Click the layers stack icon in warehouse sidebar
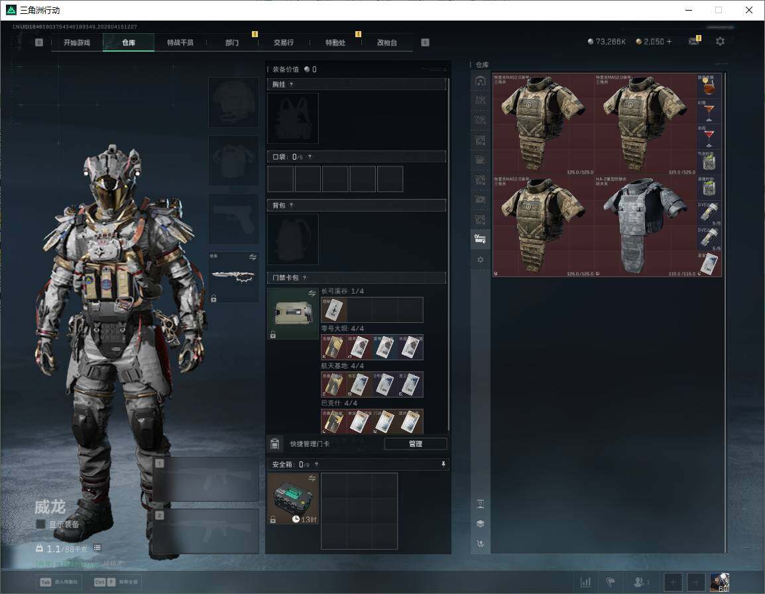 click(x=480, y=524)
